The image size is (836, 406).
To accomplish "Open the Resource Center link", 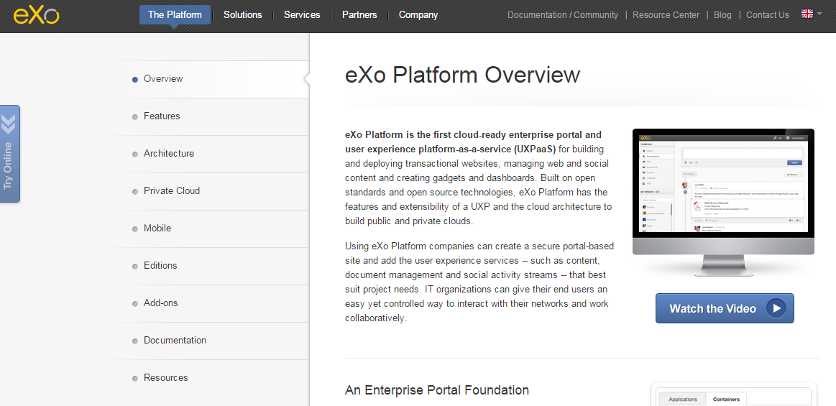I will click(666, 15).
